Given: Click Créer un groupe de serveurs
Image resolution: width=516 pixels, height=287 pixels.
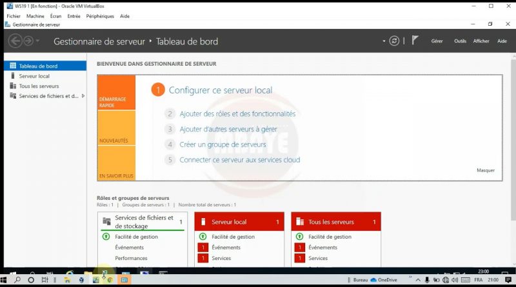Looking at the screenshot, I should (x=223, y=144).
